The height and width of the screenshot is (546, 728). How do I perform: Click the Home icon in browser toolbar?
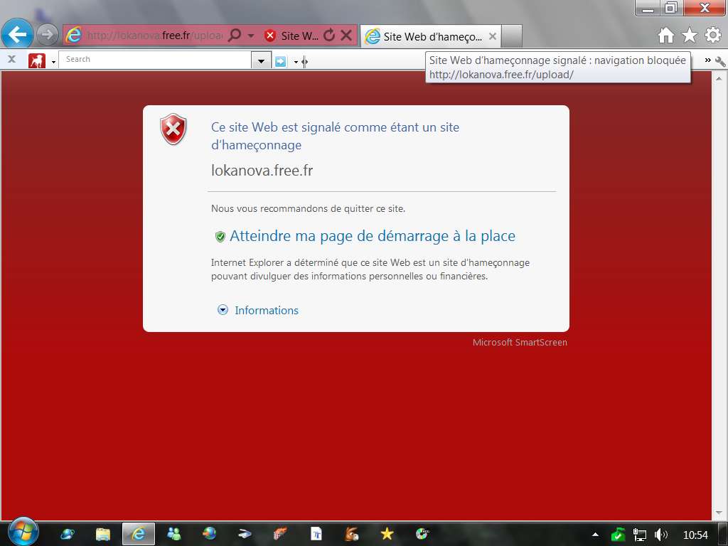(x=665, y=36)
